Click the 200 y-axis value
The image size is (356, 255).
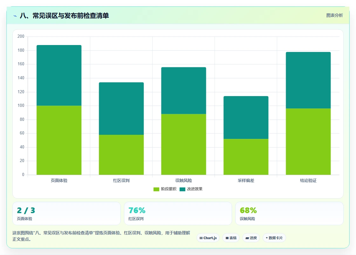(x=21, y=36)
